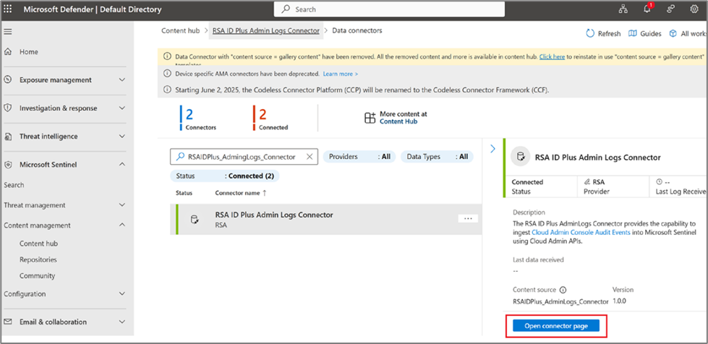
Task: Collapse the Microsoft Sentinel section
Action: 121,165
